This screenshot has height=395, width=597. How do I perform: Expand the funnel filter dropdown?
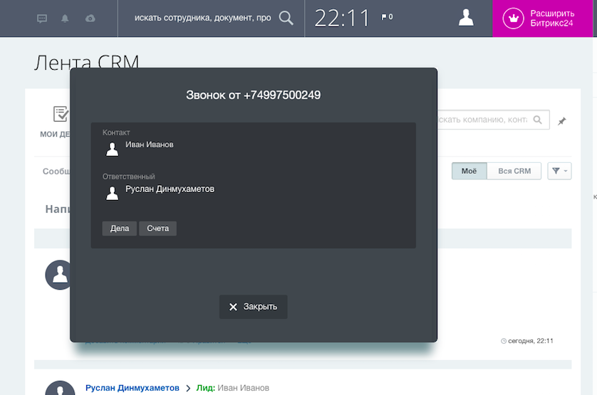coord(559,171)
